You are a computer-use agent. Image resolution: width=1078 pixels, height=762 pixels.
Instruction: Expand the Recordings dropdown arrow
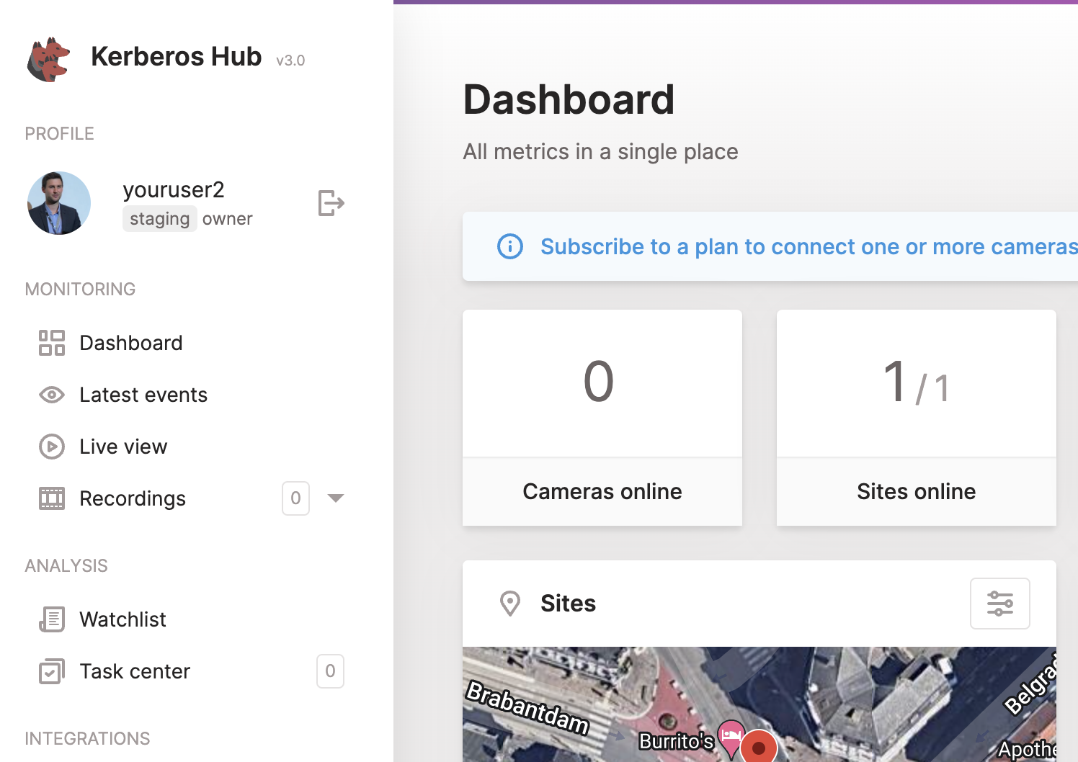click(336, 498)
